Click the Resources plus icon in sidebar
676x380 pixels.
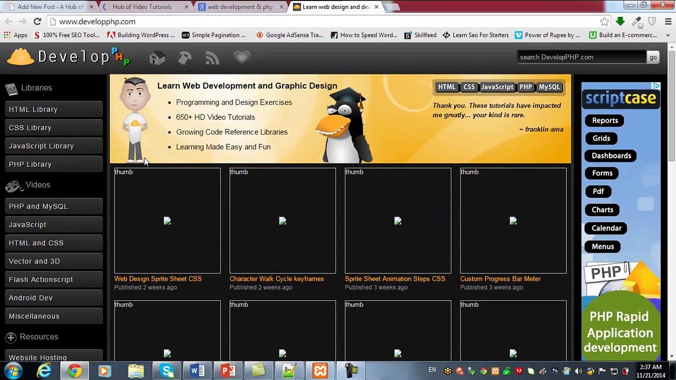tap(11, 337)
